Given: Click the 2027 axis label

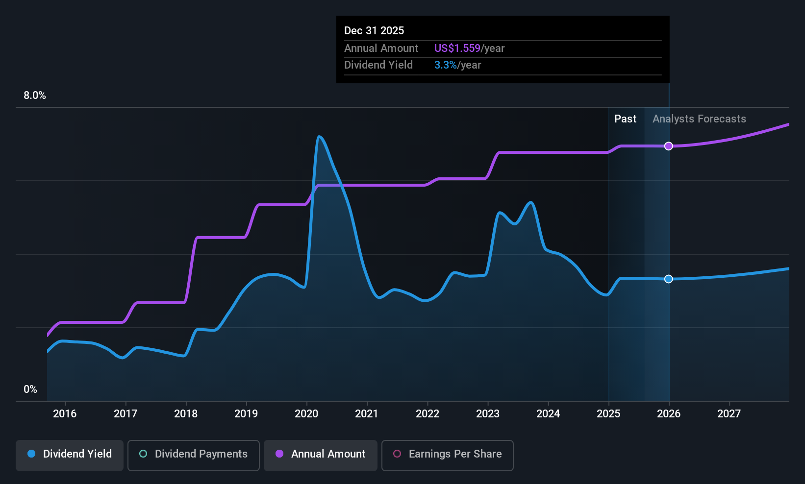Looking at the screenshot, I should (x=729, y=413).
